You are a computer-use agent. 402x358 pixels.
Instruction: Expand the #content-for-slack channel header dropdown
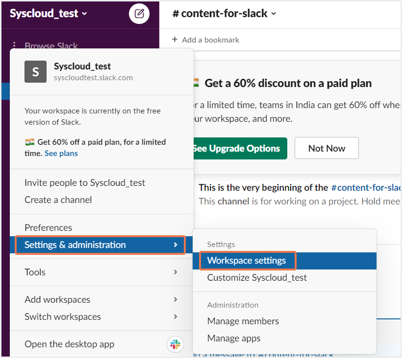(225, 14)
